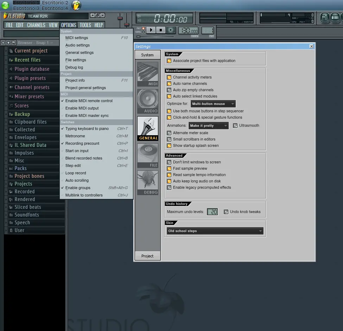Click the User folder icon in browser
Image resolution: width=343 pixels, height=331 pixels.
[x=11, y=230]
